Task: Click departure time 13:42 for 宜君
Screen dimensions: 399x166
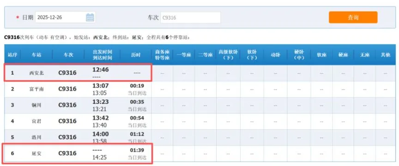Action: click(x=101, y=118)
